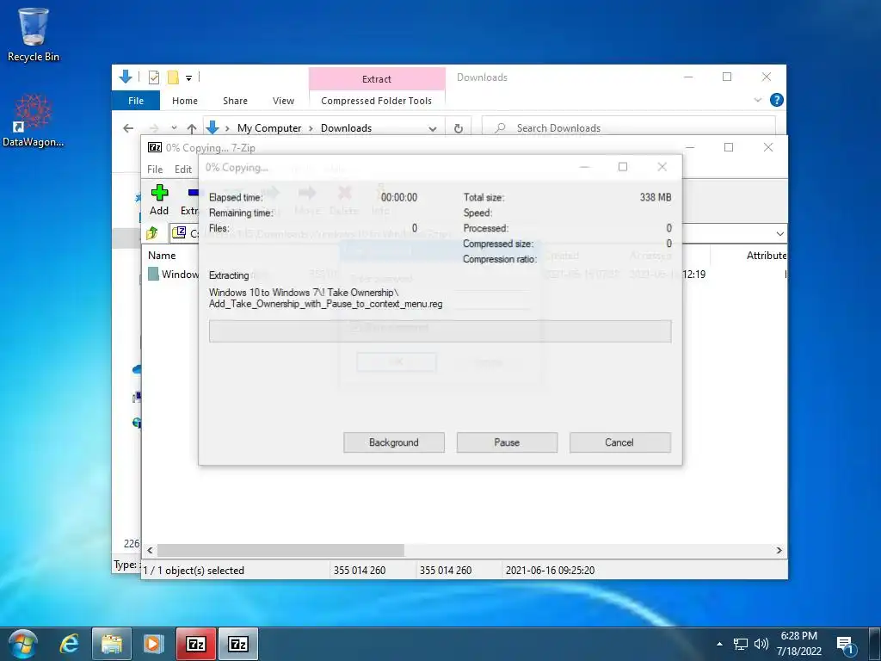Open the File menu in 7-Zip
Screen dimensions: 881x661
tap(155, 170)
